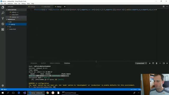
Task: Open editor More Actions ellipsis
Action: click(167, 7)
